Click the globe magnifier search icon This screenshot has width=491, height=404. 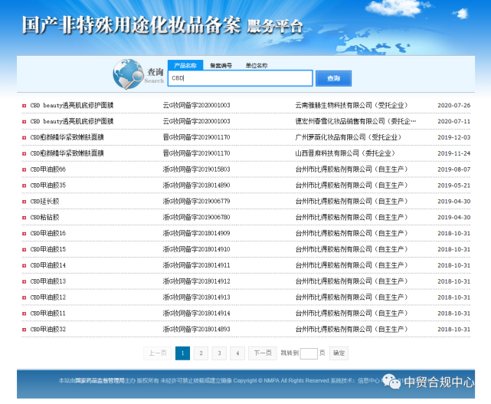(x=128, y=74)
